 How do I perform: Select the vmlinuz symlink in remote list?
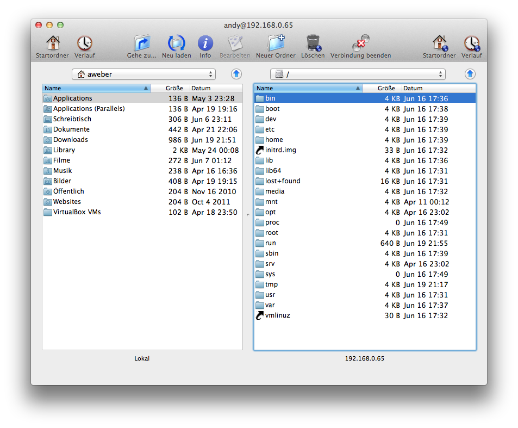pos(277,315)
